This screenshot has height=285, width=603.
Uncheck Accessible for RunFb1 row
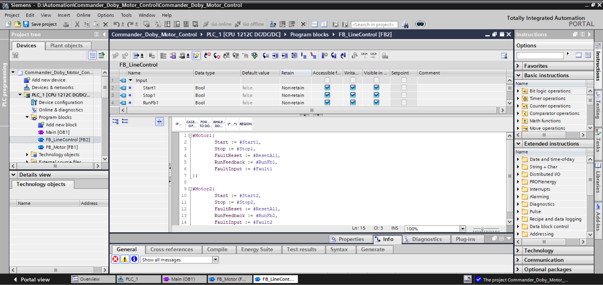point(327,102)
